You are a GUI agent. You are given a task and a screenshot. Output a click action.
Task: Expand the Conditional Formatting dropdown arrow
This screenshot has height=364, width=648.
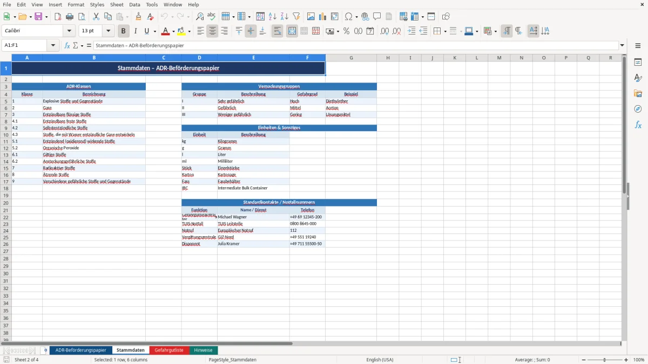tap(495, 31)
